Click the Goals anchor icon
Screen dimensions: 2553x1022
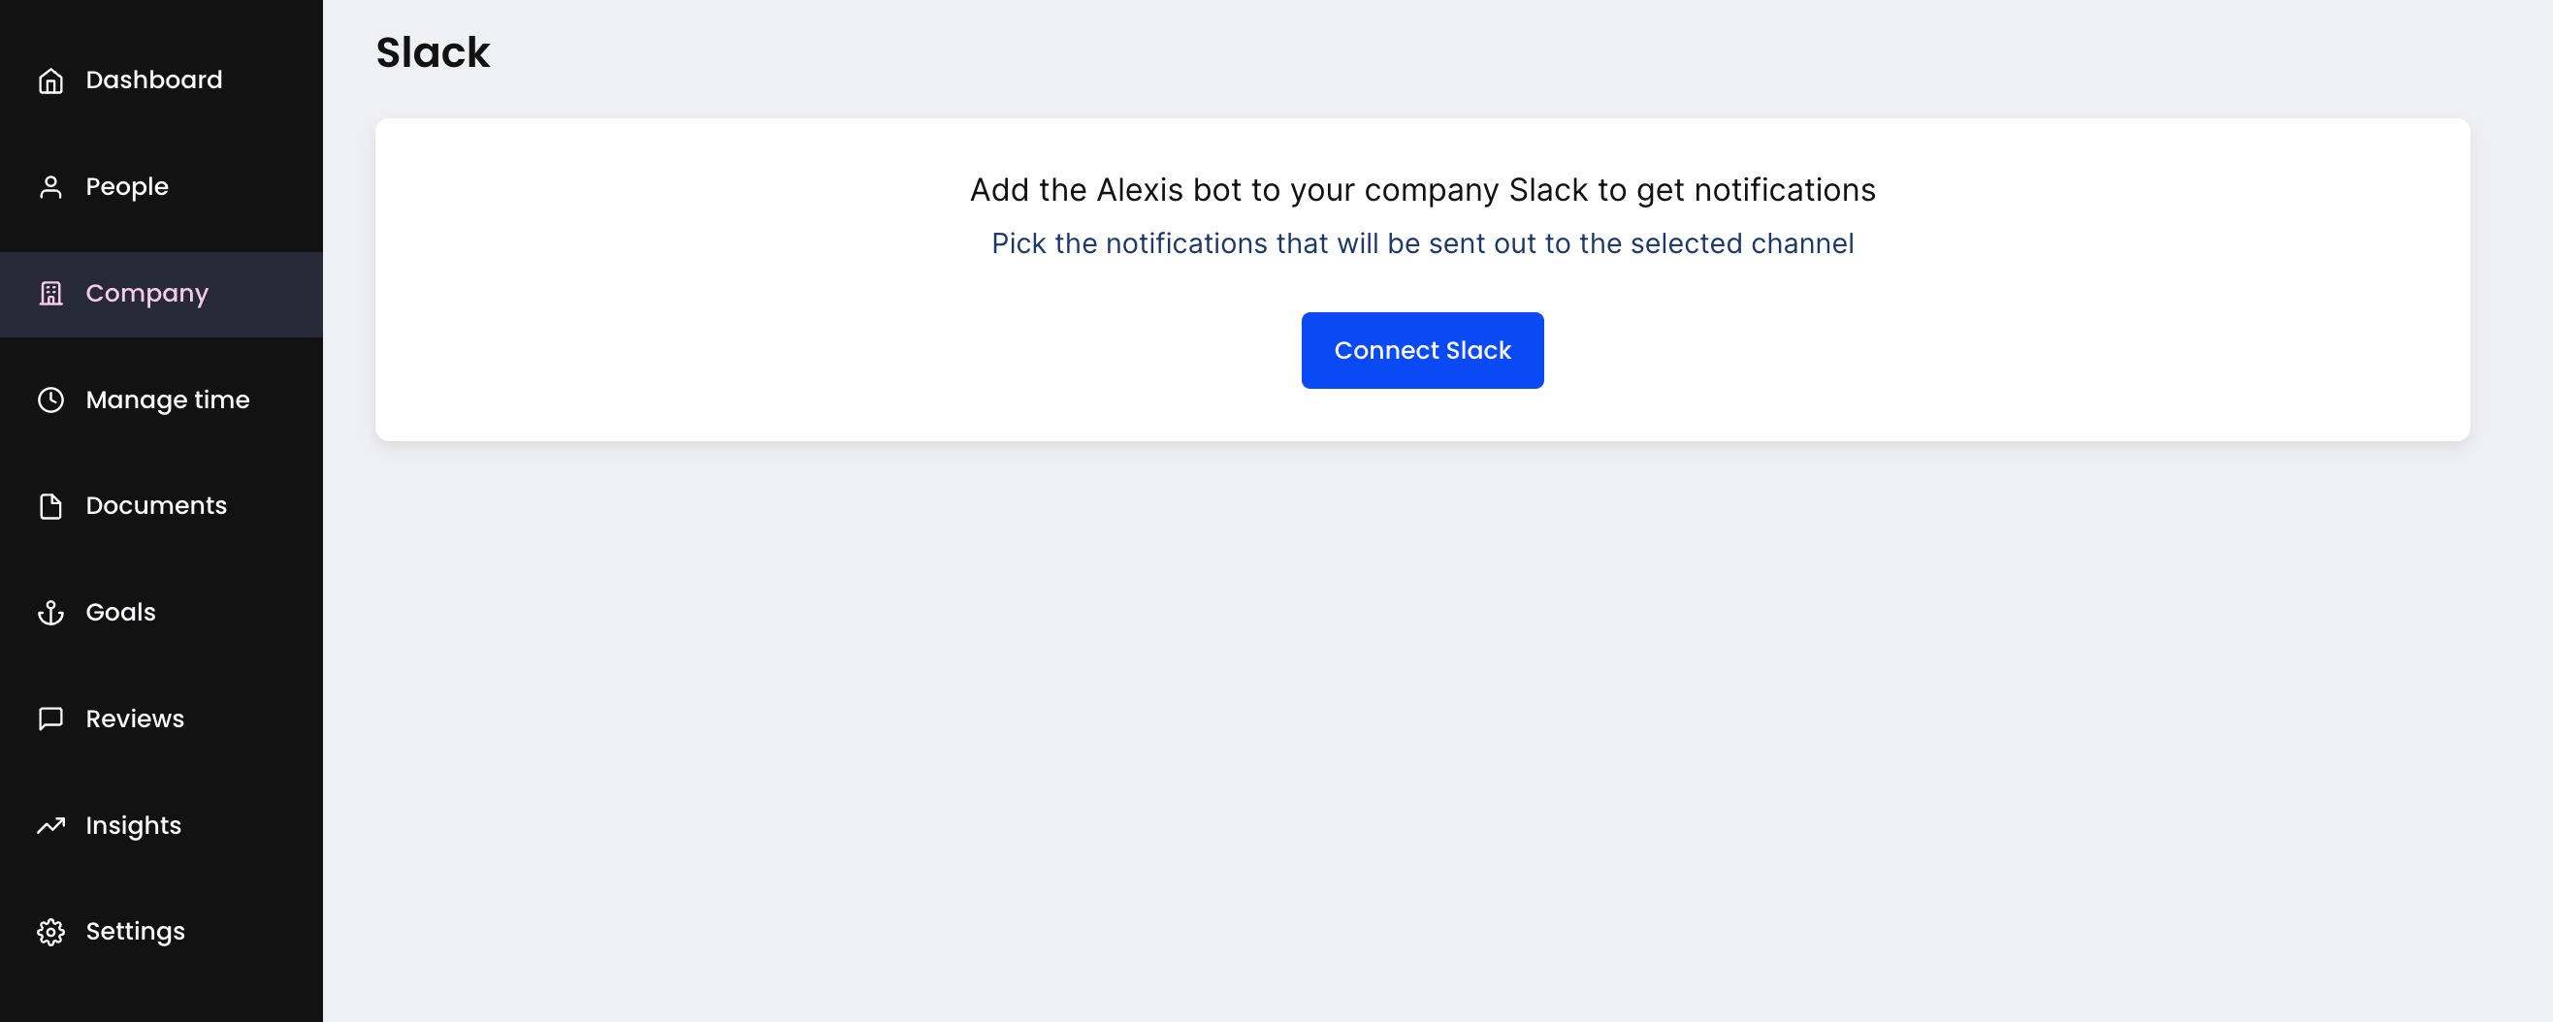pos(50,613)
